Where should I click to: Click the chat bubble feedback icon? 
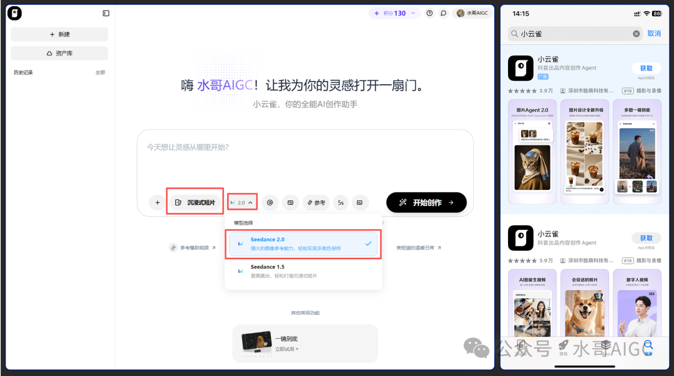click(443, 12)
